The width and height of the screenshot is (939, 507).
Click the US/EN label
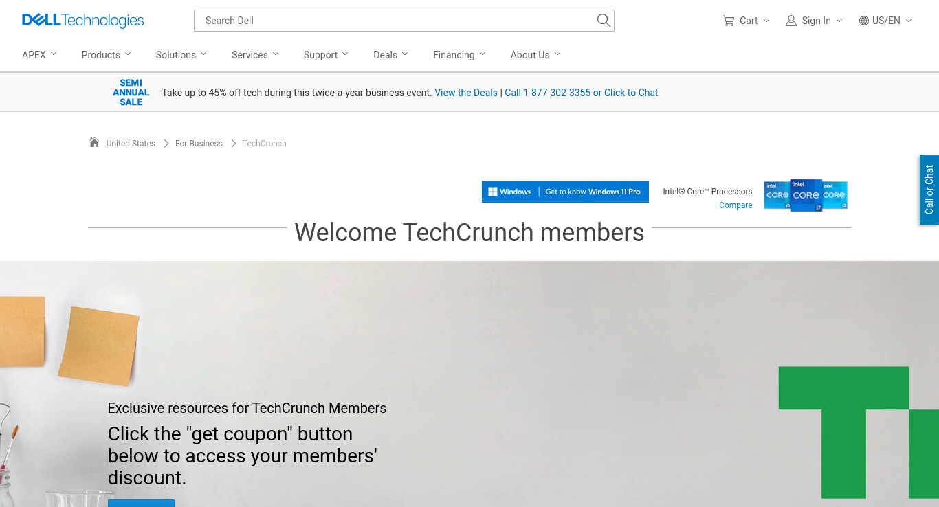tap(886, 21)
